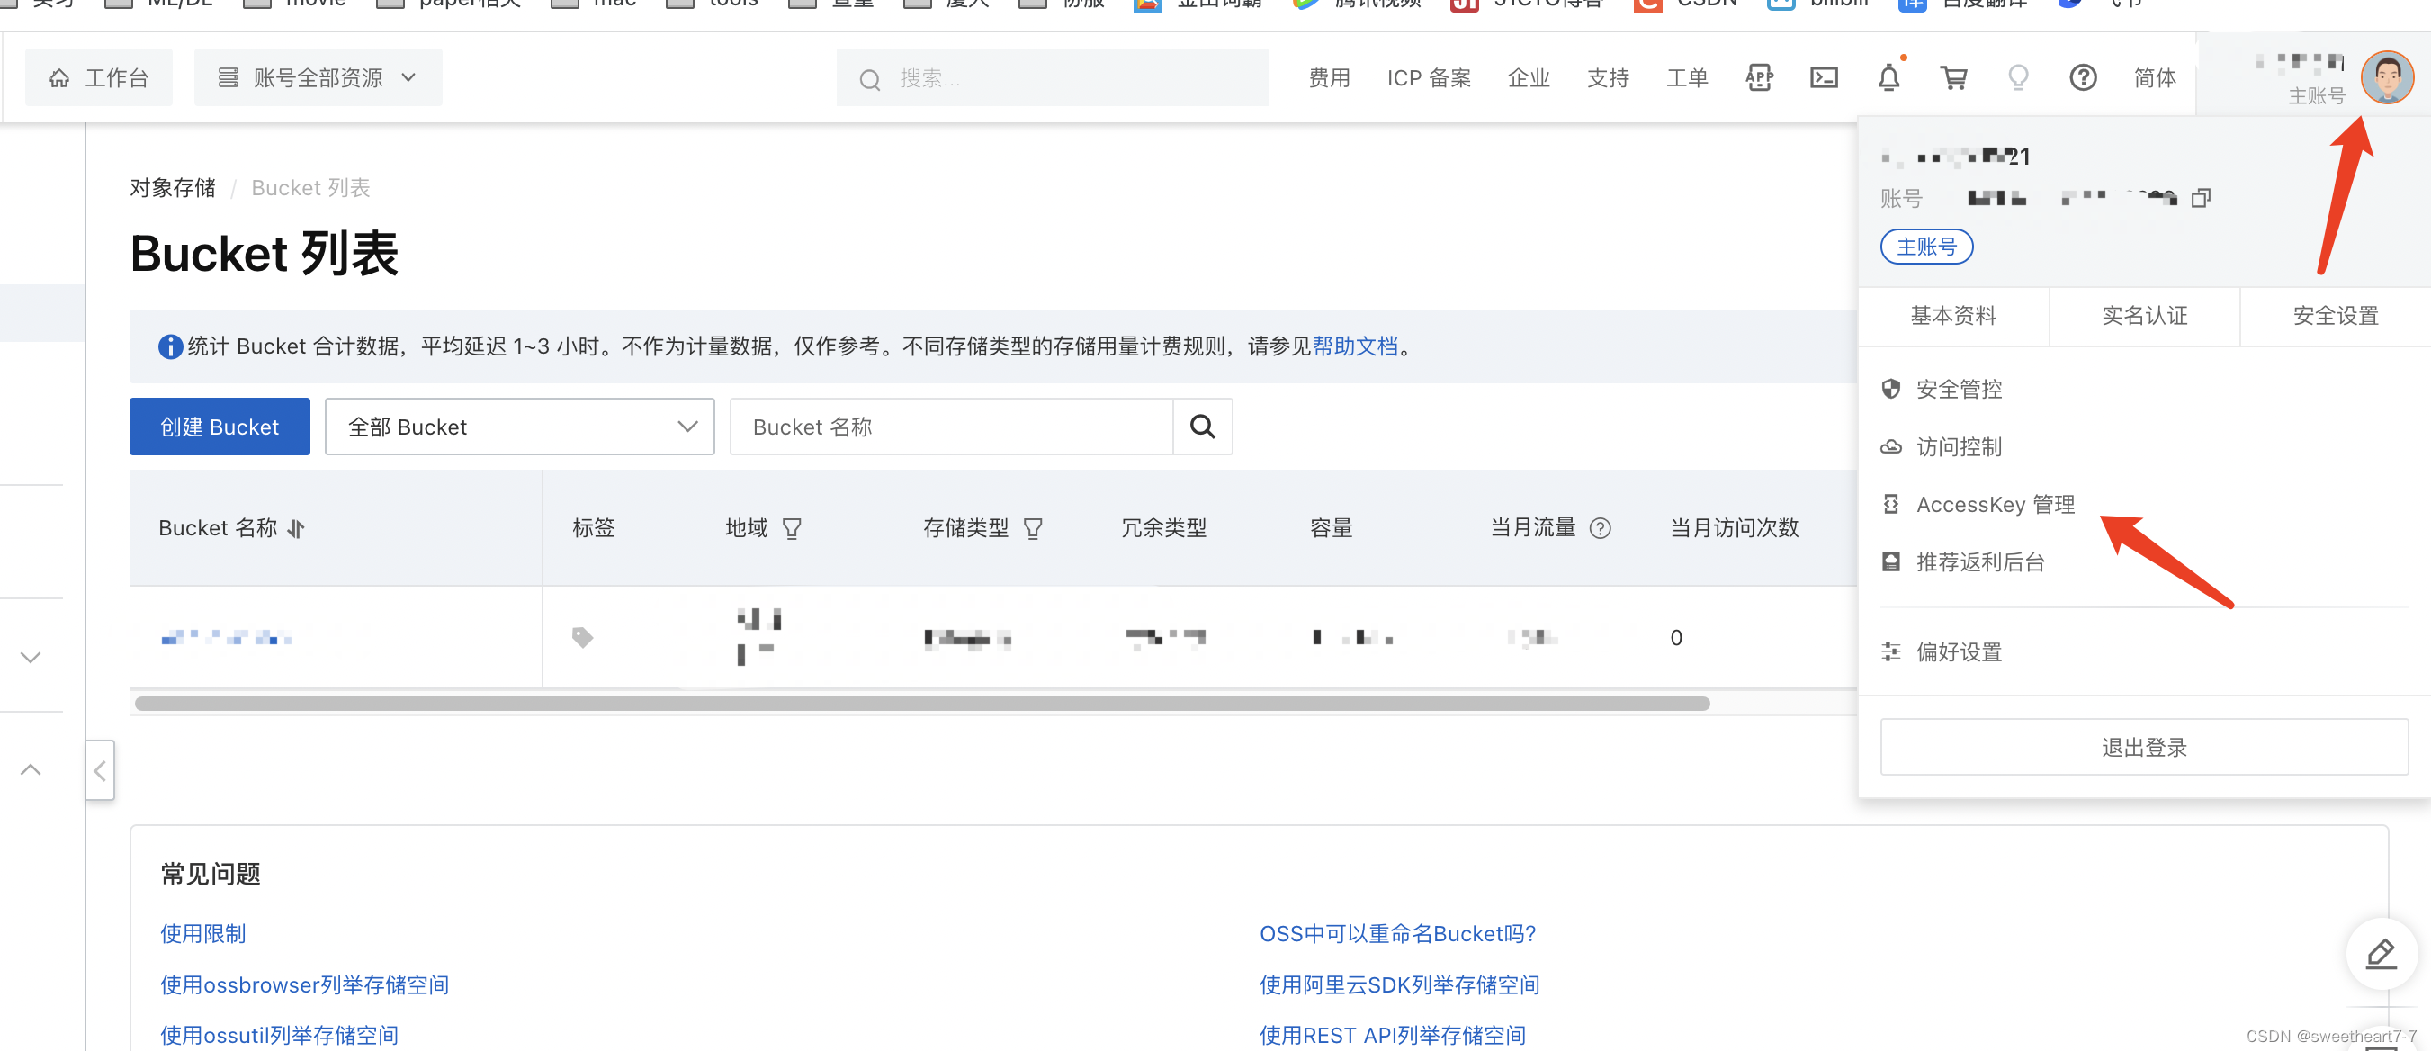This screenshot has width=2431, height=1051.
Task: Click the user avatar picture
Action: click(x=2387, y=77)
